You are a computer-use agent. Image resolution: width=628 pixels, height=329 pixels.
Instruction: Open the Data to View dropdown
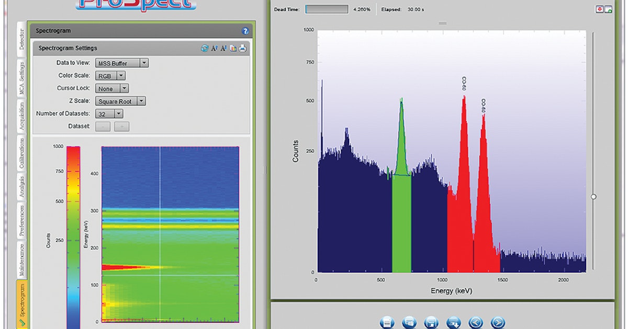tap(143, 63)
